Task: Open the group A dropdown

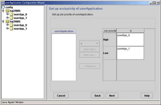Action: tap(90, 44)
